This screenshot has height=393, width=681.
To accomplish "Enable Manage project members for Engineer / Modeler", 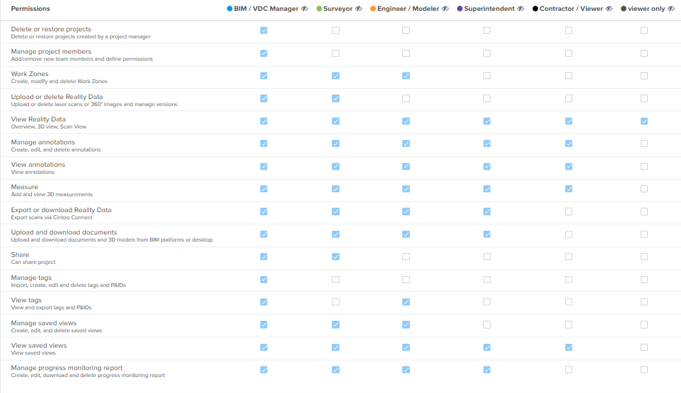I will (406, 54).
